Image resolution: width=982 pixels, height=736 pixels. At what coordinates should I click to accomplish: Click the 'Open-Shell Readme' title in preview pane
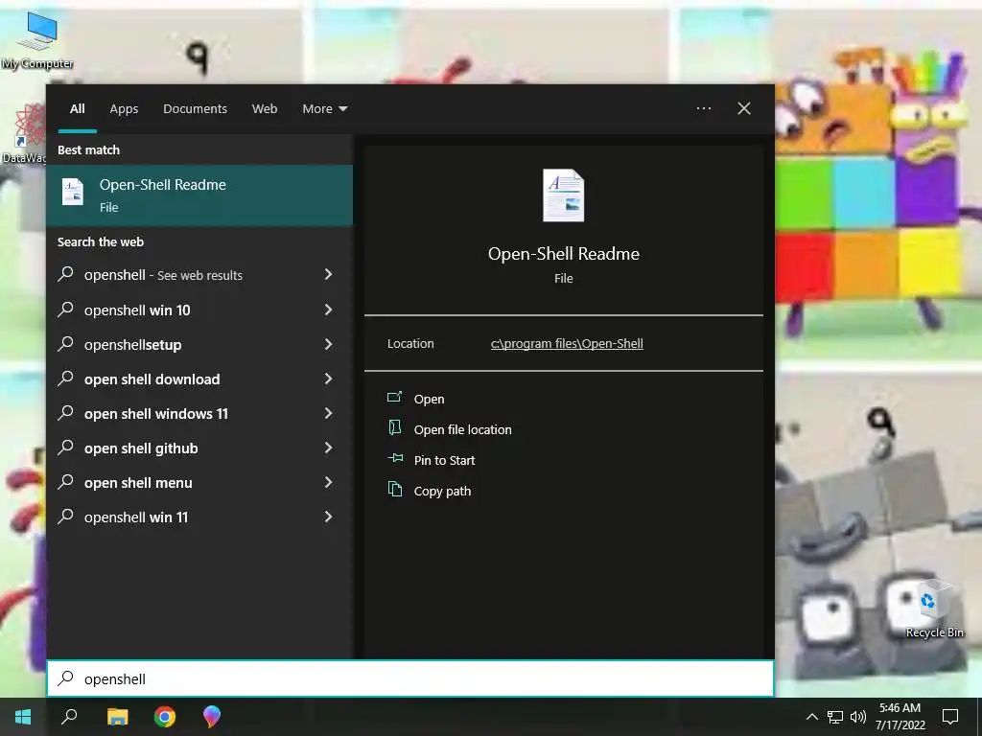pos(564,253)
